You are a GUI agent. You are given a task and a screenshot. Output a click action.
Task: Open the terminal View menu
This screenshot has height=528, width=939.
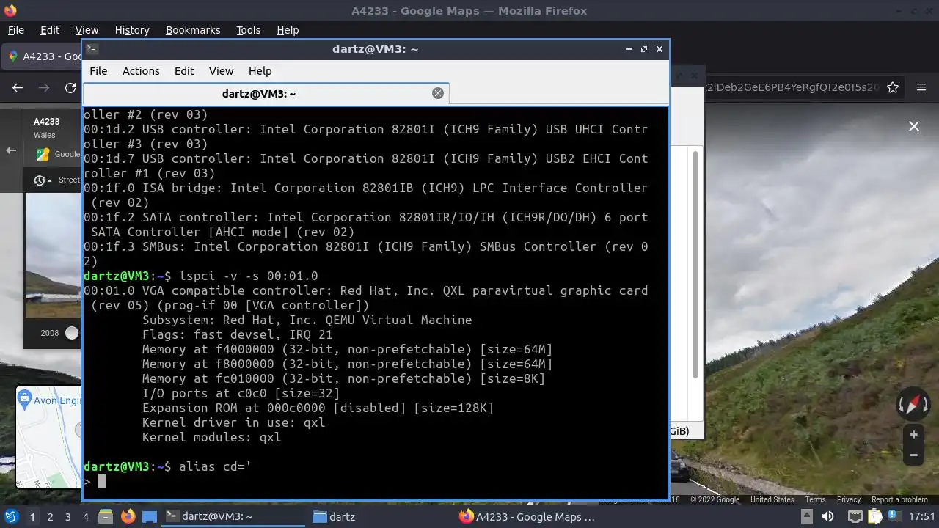point(221,71)
